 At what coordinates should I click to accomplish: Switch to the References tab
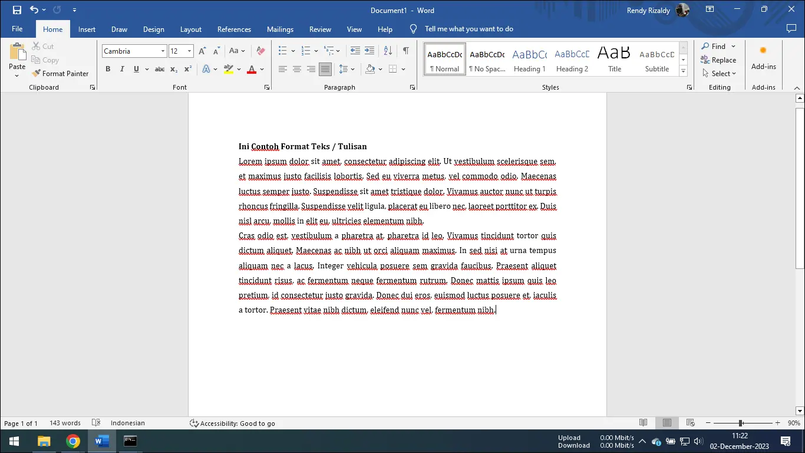click(234, 29)
